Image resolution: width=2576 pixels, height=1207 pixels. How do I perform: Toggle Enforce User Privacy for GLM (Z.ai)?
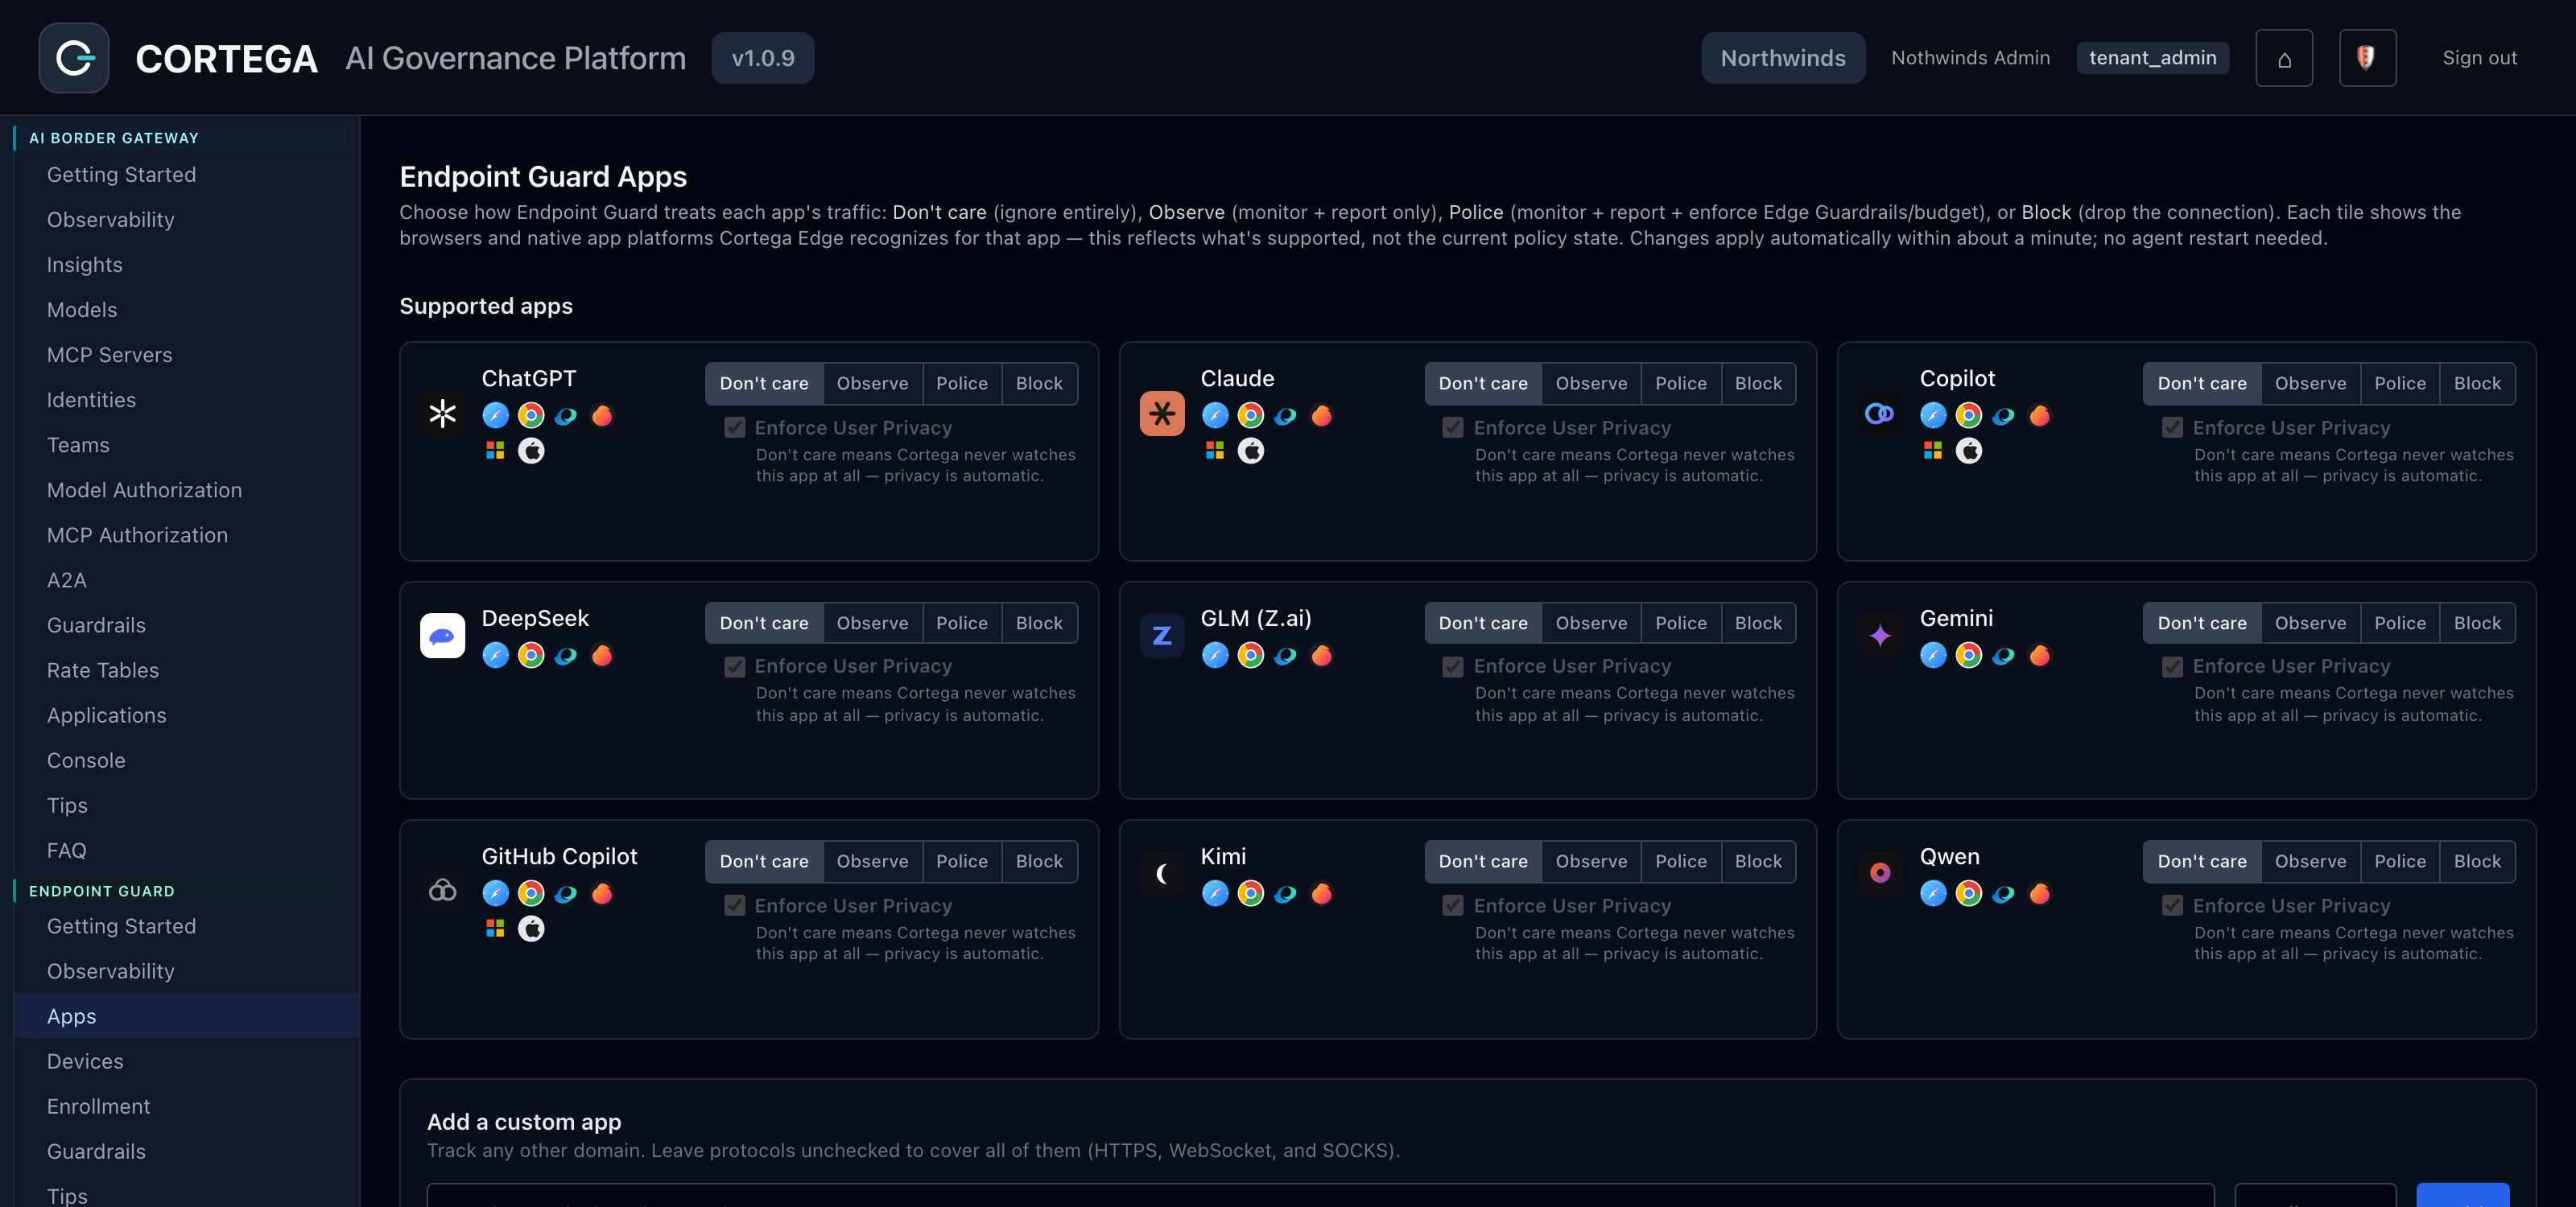coord(1453,666)
